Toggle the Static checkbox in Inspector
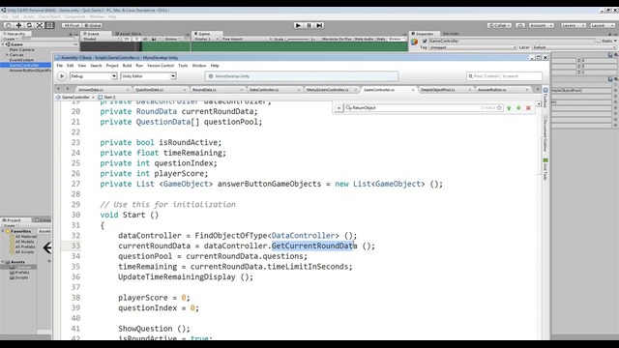The height and width of the screenshot is (348, 619). (x=599, y=41)
